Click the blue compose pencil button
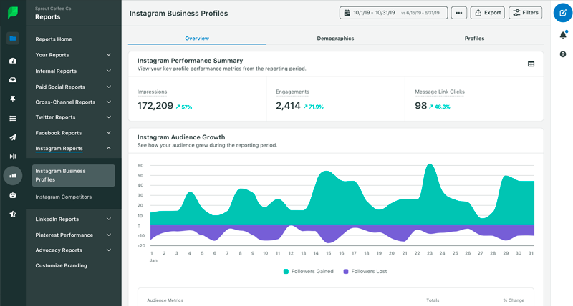The height and width of the screenshot is (306, 573). [562, 13]
